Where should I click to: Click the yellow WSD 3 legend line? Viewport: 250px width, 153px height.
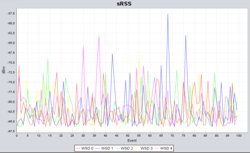point(137,148)
